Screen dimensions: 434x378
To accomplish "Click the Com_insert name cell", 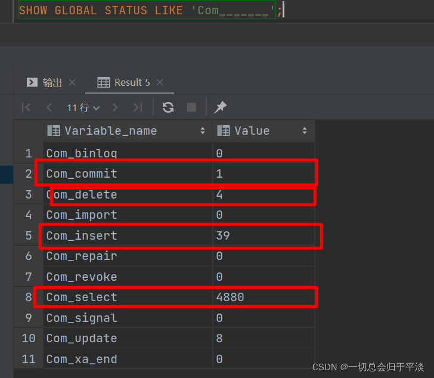I will point(81,236).
